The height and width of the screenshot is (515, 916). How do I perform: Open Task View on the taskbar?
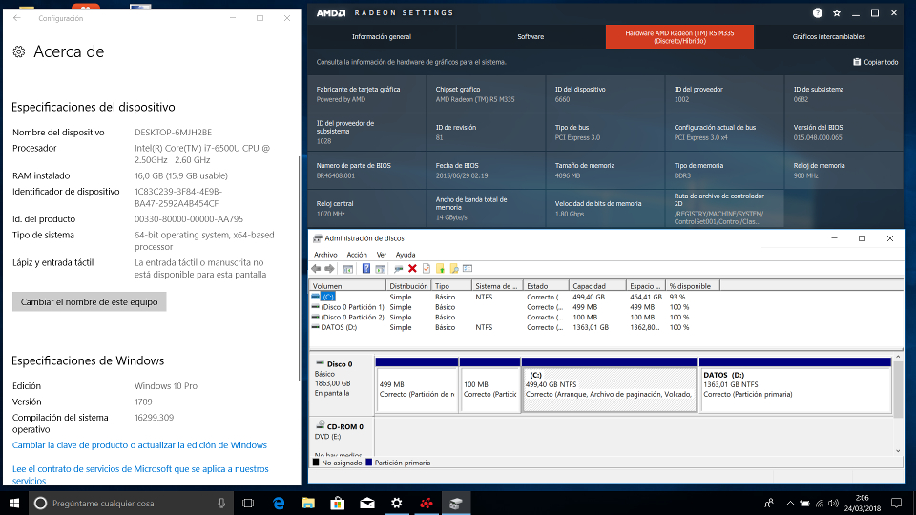pos(248,503)
